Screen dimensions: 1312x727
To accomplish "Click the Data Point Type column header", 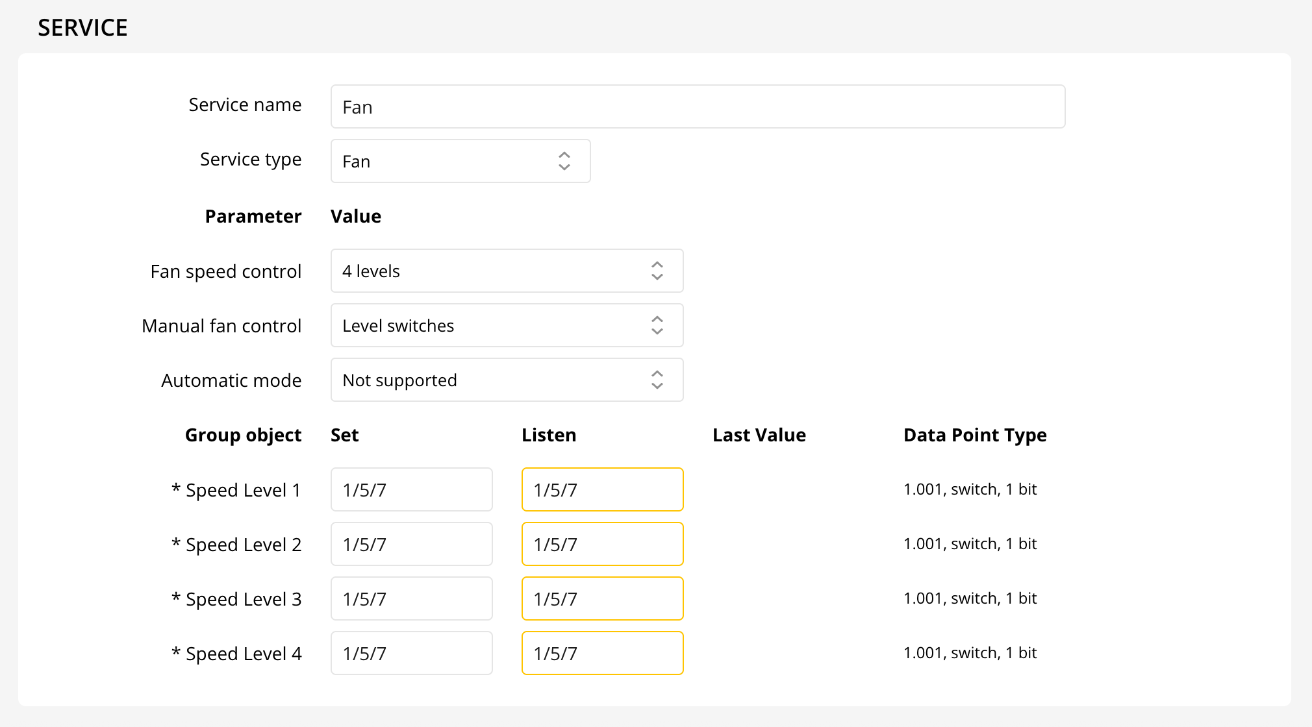I will [974, 435].
